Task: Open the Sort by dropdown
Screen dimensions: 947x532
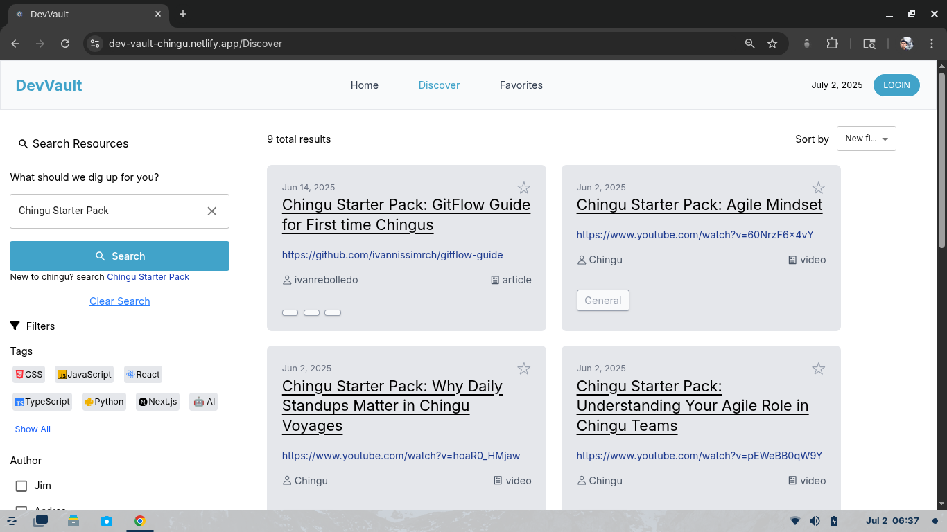Action: point(867,139)
